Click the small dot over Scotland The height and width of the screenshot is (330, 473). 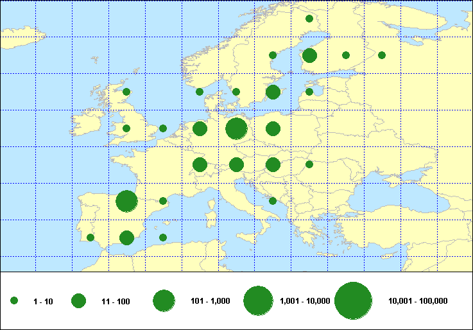pyautogui.click(x=126, y=92)
